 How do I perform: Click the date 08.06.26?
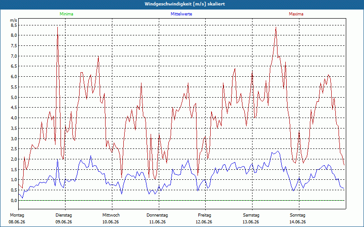[17, 222]
